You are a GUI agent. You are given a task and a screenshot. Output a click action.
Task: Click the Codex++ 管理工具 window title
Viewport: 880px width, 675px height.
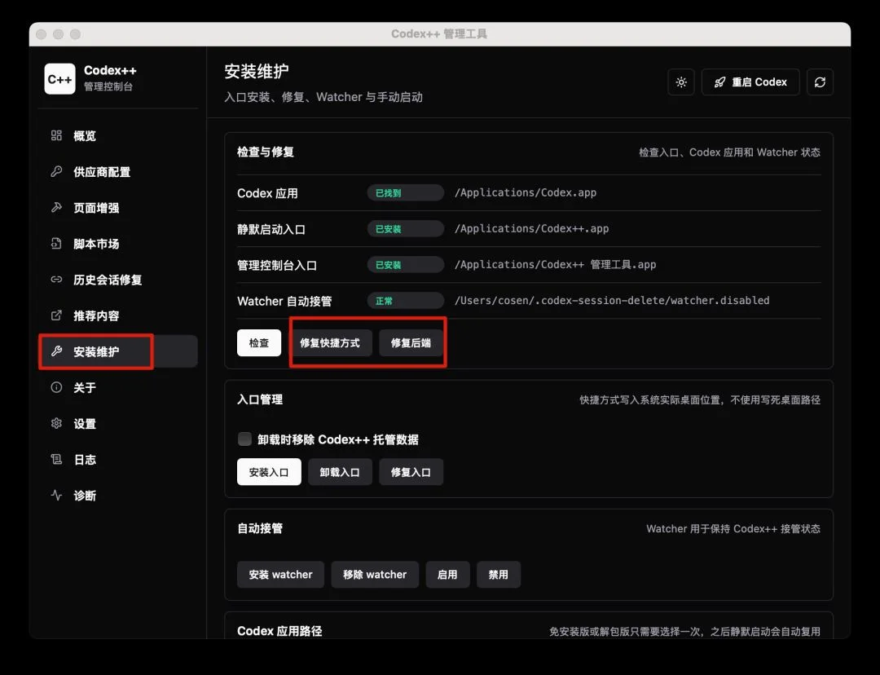pyautogui.click(x=439, y=33)
